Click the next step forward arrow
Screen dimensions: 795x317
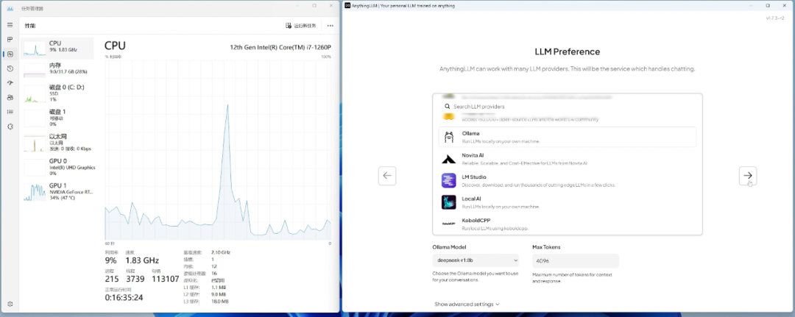coord(748,176)
